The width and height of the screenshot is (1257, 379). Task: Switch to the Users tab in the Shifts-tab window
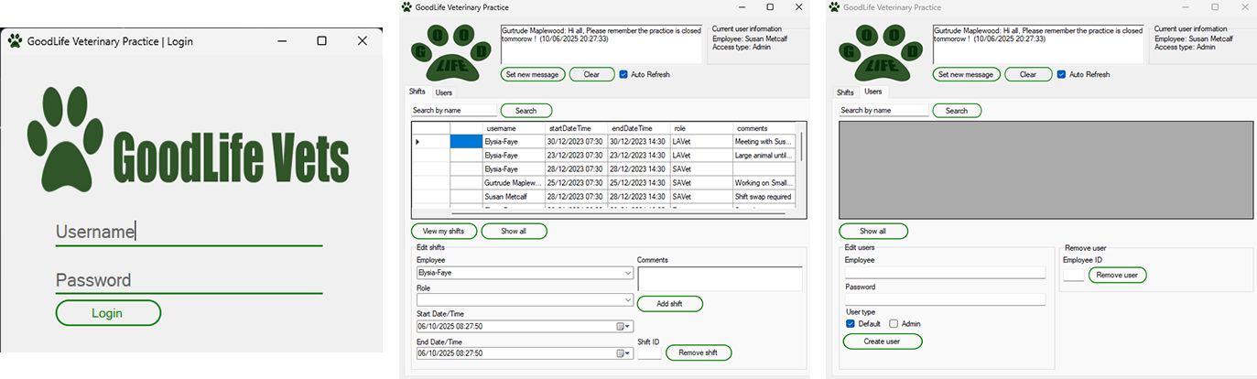click(x=443, y=92)
